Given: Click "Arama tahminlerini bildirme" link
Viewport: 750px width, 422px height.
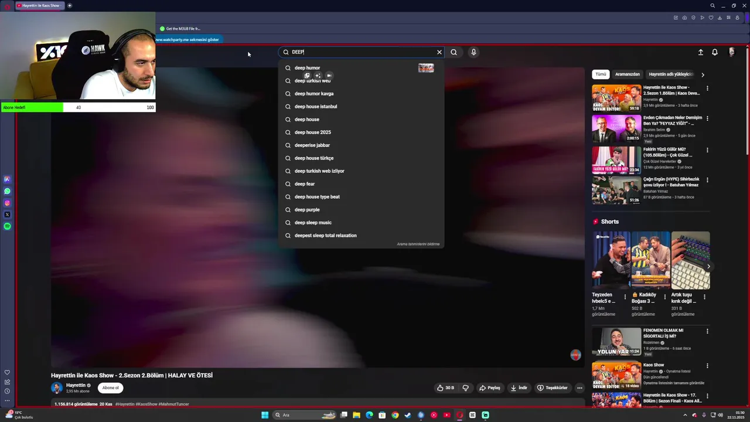Looking at the screenshot, I should (x=418, y=244).
